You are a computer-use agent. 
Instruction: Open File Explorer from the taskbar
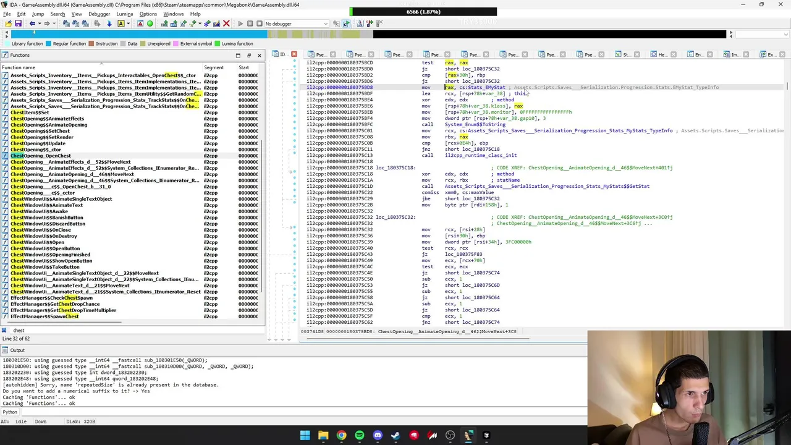point(323,436)
